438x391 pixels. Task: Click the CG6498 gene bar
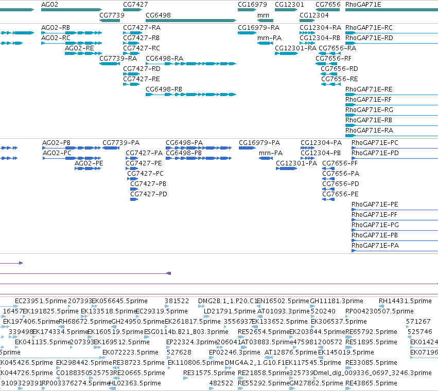click(x=191, y=21)
